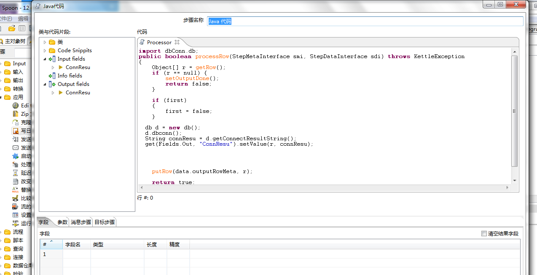This screenshot has height=275, width=537.
Task: Click the ConnResu arrow icon under Input fields
Action: point(61,67)
